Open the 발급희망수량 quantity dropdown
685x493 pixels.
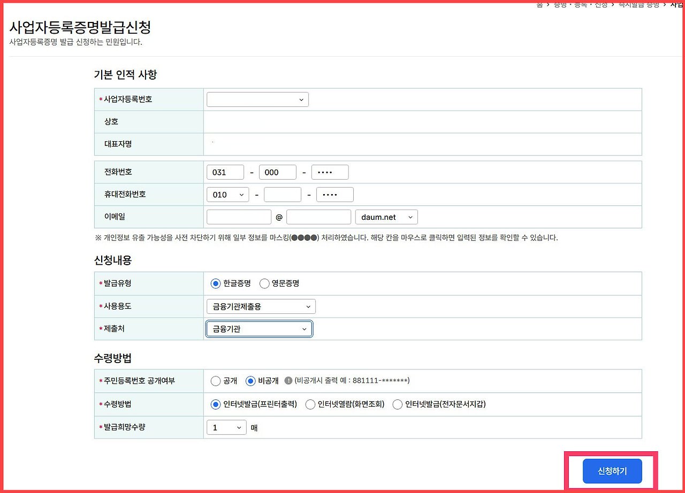pos(226,427)
